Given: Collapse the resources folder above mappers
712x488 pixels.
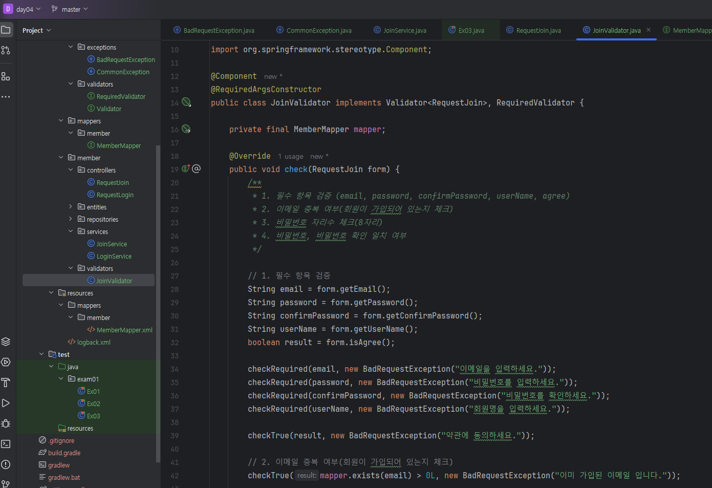Looking at the screenshot, I should point(51,293).
